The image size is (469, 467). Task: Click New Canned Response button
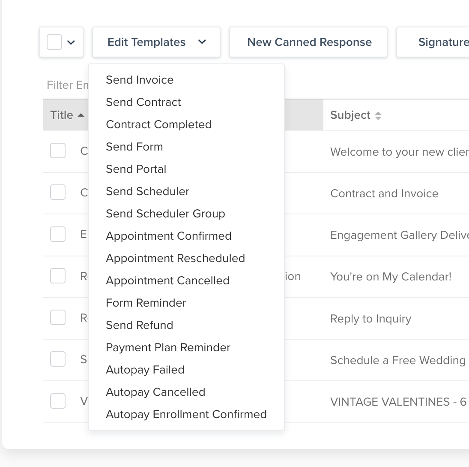pyautogui.click(x=309, y=42)
